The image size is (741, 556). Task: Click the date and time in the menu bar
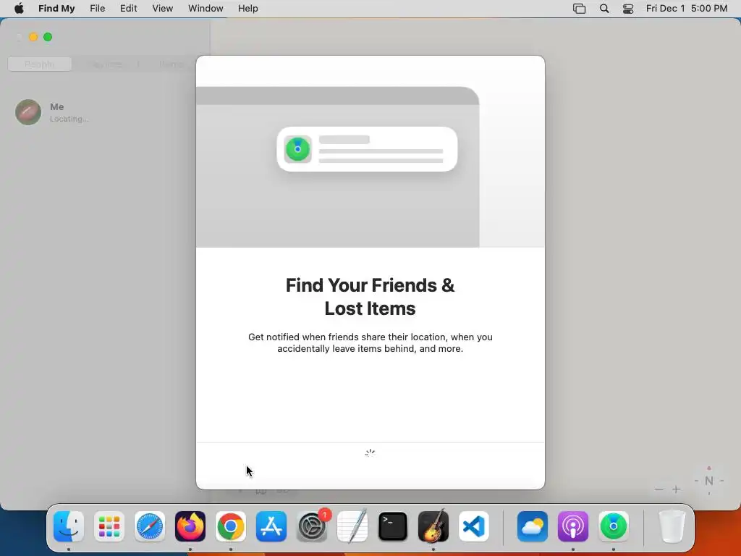pyautogui.click(x=687, y=9)
